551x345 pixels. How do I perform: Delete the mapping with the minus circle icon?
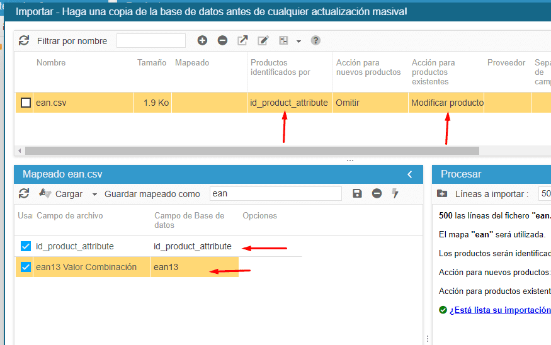377,193
